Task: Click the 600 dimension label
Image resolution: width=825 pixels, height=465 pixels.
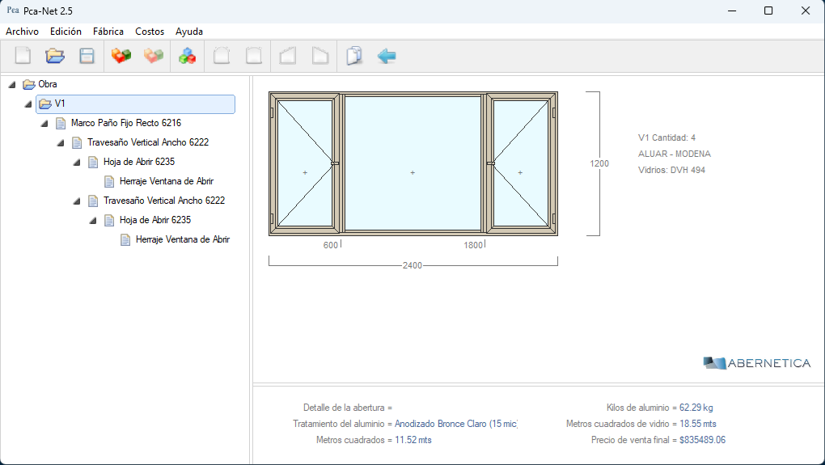Action: [x=331, y=245]
